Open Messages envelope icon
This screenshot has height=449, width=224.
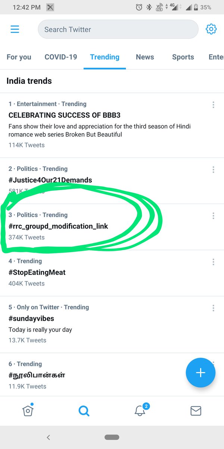tap(196, 411)
